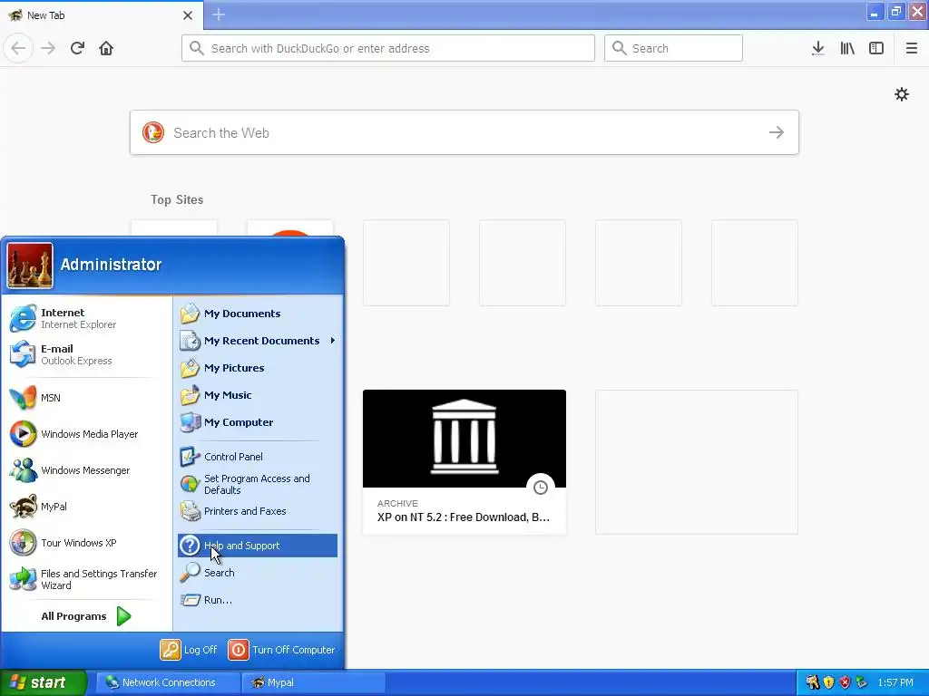Click the yellow shield updates tray icon

pos(828,682)
